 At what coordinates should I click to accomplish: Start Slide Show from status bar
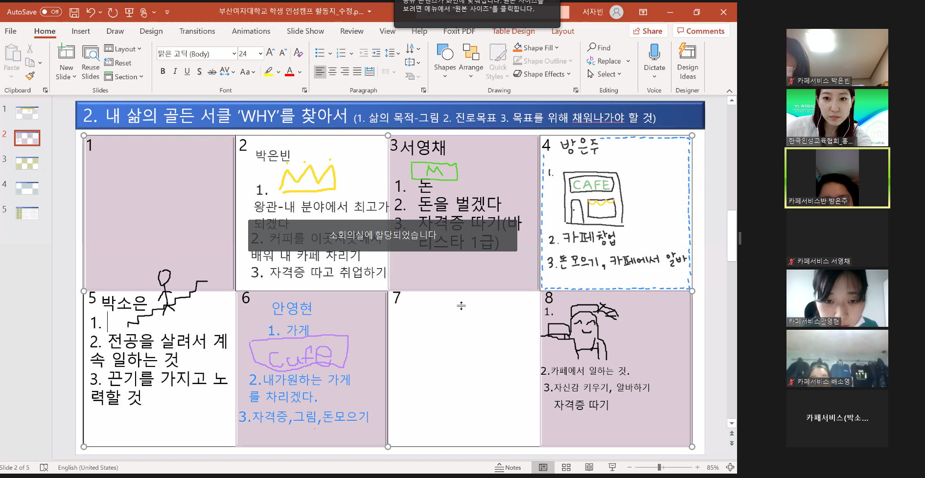pos(612,467)
